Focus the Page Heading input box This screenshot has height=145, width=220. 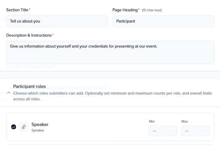(163, 21)
